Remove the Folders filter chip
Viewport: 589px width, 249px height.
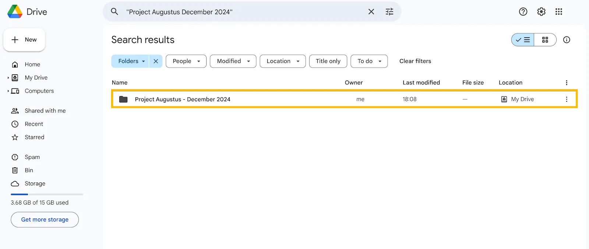coord(156,61)
